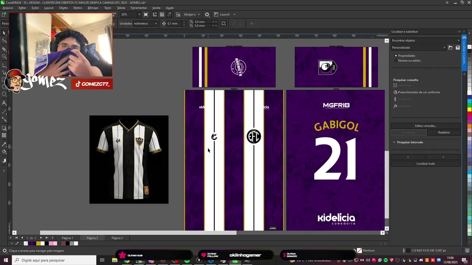
Task: Select the Zoom magnifier tool
Action: 4,57
